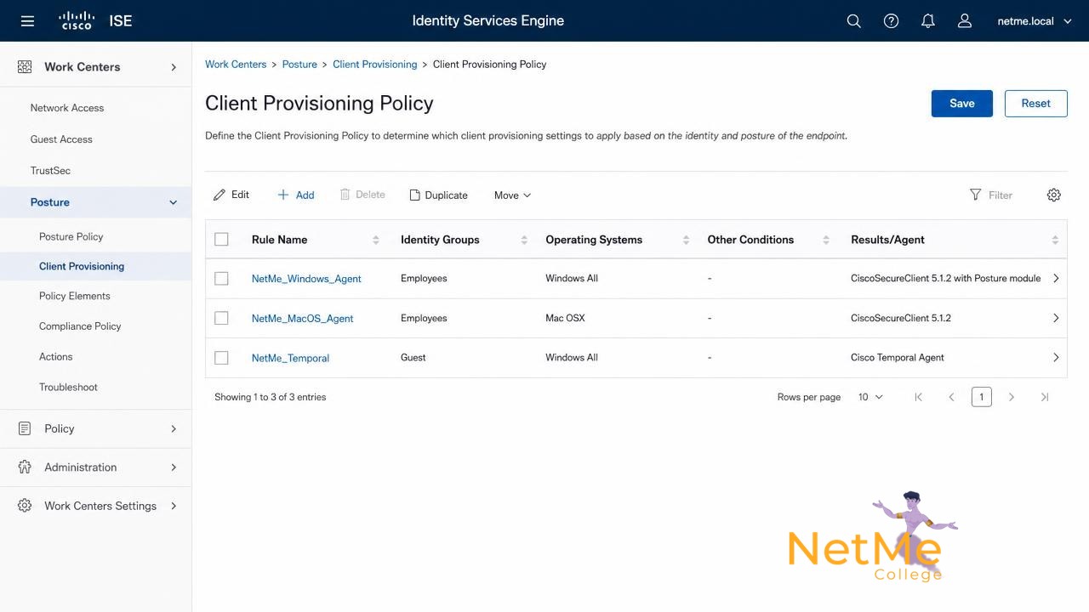Select current page number 1 box
Image resolution: width=1089 pixels, height=612 pixels.
982,397
